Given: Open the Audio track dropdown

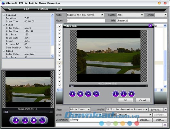Looking at the screenshot, I should pyautogui.click(x=102, y=15).
